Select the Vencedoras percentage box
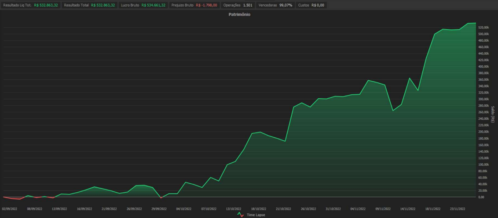 click(275, 5)
